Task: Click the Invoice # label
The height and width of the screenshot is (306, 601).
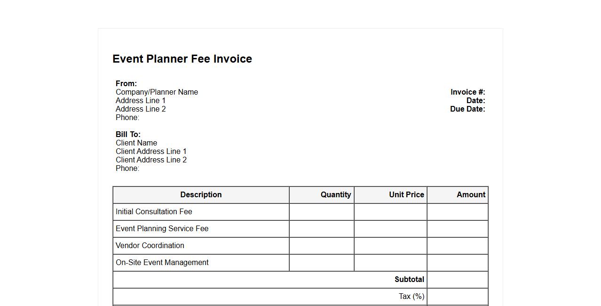Action: click(467, 92)
